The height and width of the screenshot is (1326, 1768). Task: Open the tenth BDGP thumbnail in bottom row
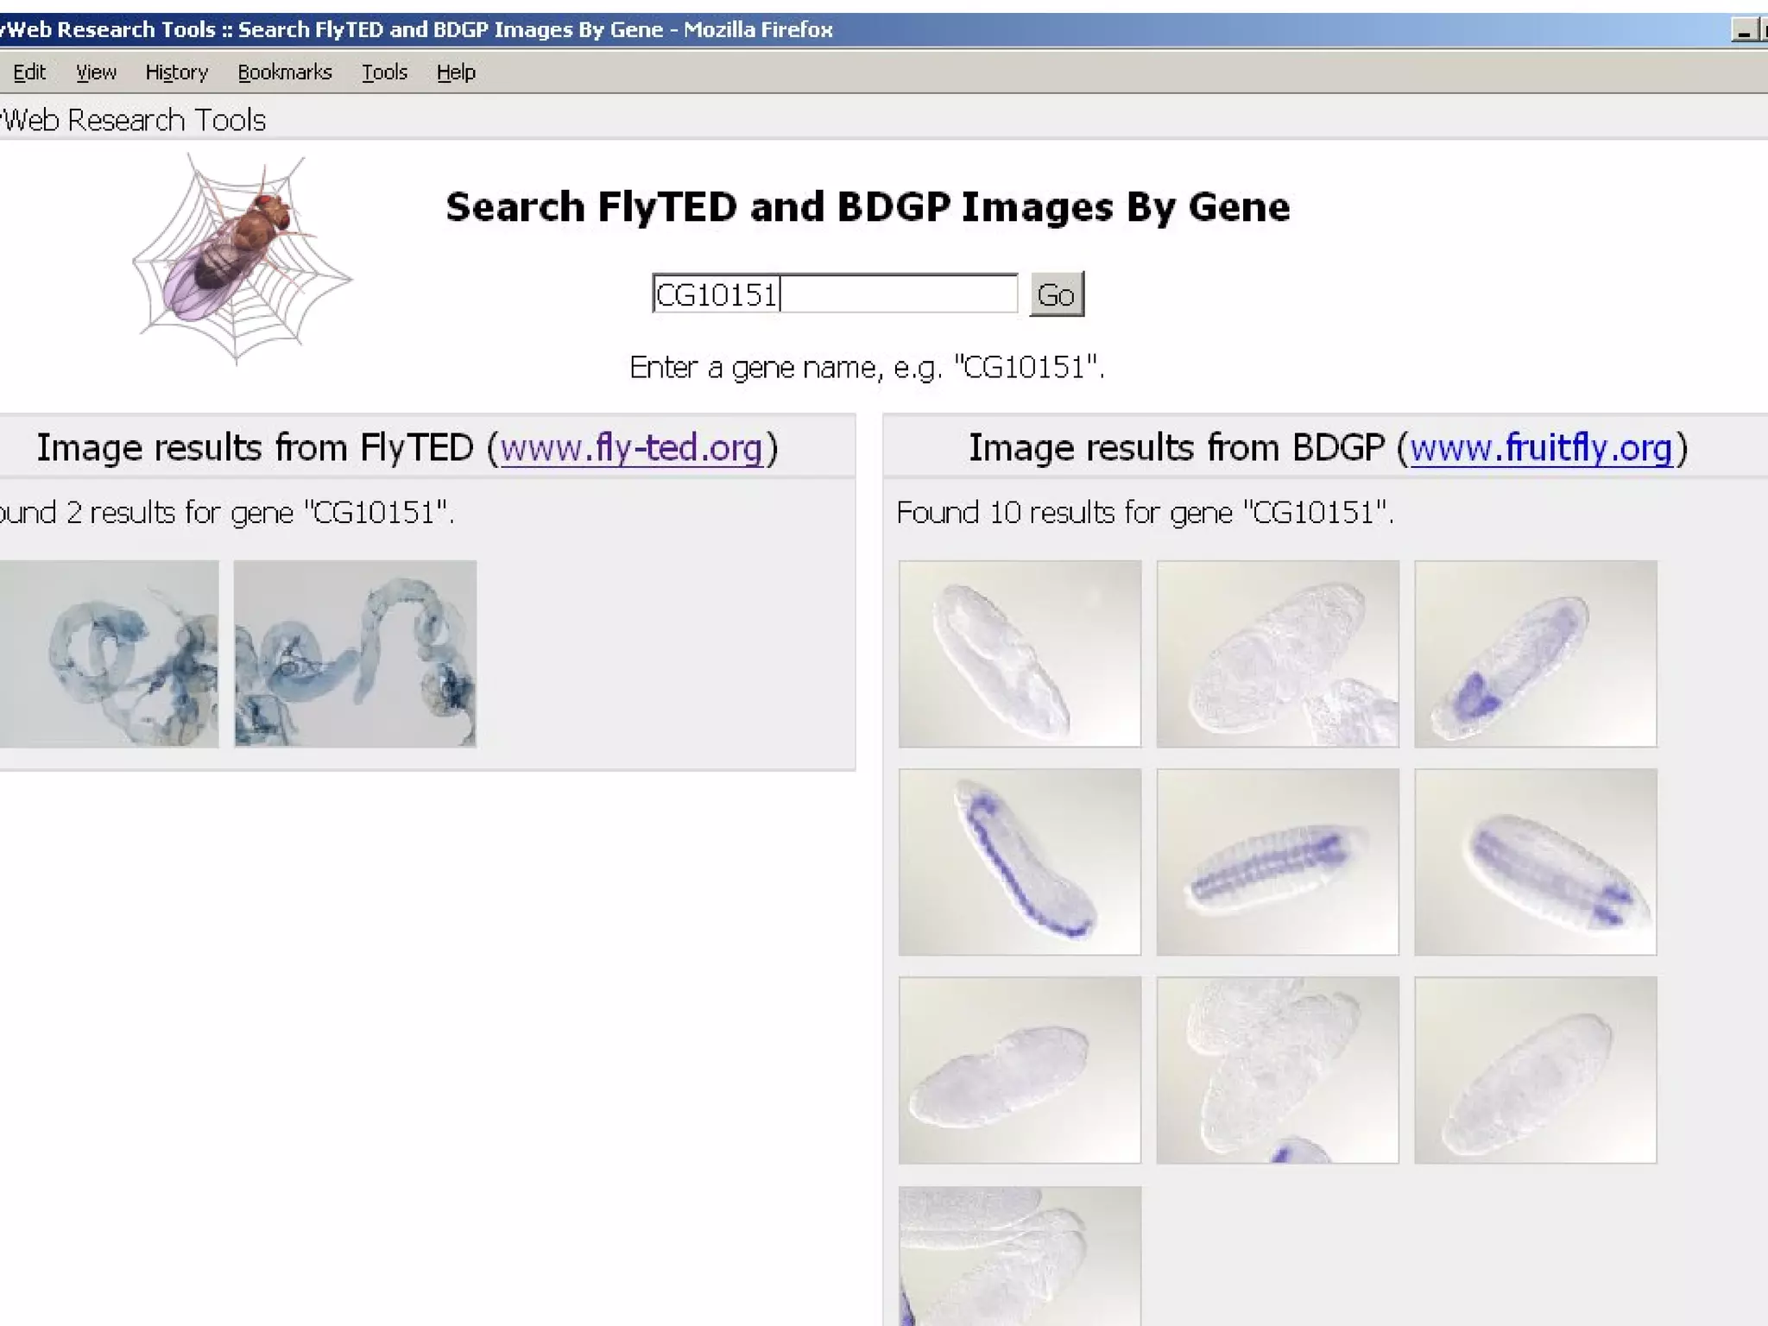[x=1020, y=1256]
